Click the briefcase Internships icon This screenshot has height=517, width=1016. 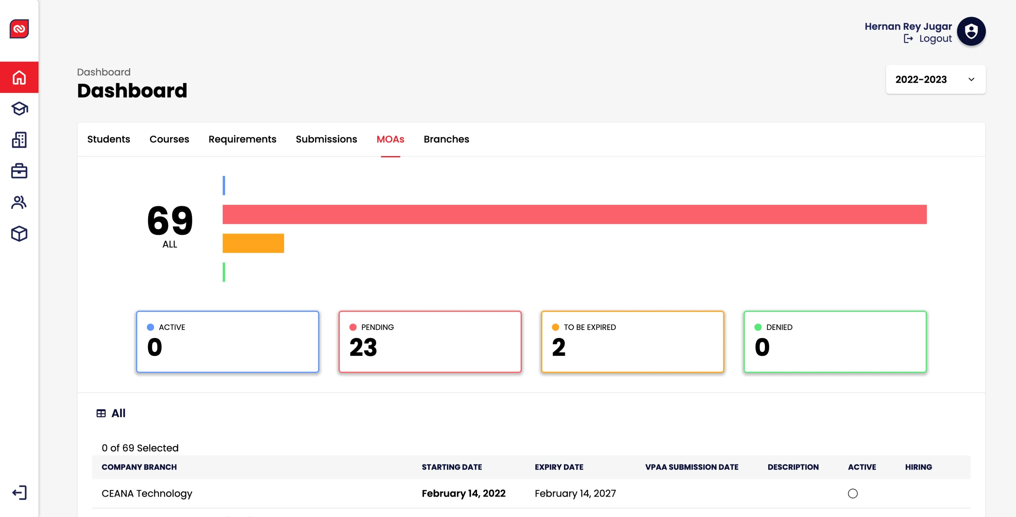pos(19,171)
